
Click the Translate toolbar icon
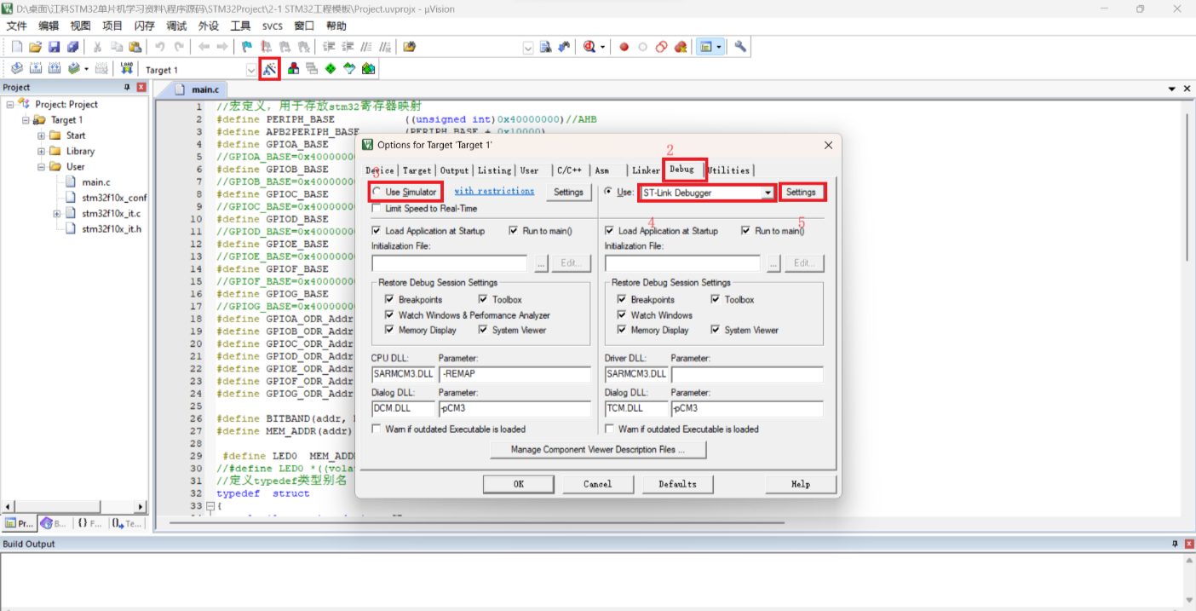pos(16,69)
